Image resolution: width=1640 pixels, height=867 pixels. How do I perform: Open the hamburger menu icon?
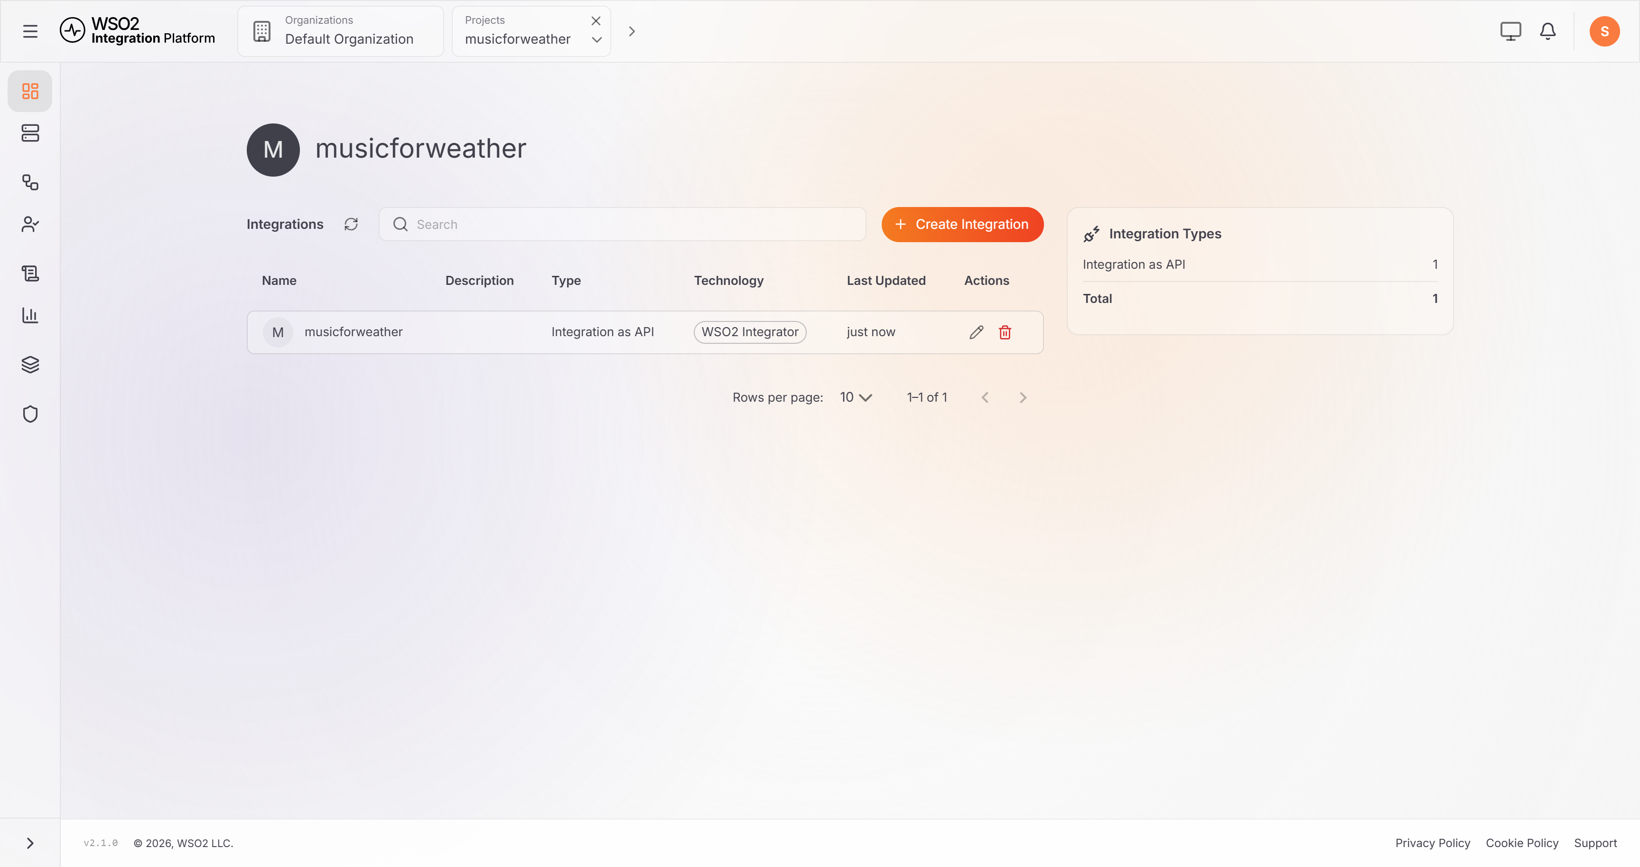click(x=30, y=31)
